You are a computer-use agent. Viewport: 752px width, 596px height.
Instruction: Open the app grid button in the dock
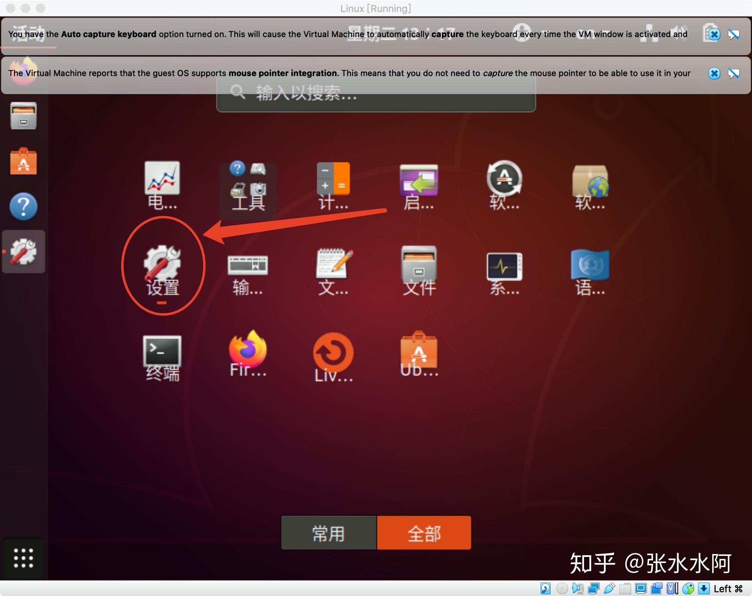click(23, 558)
